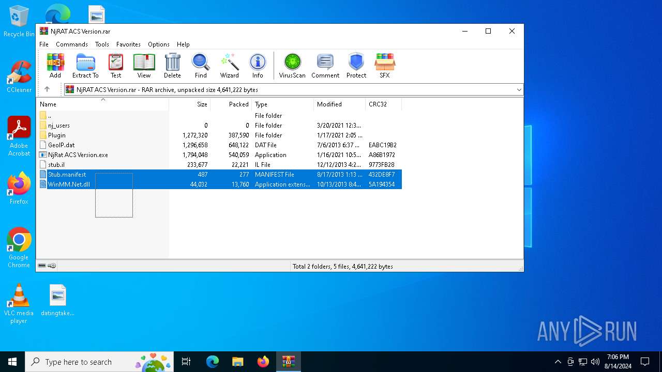This screenshot has width=662, height=372.
Task: Open the network tray icon
Action: tap(583, 362)
